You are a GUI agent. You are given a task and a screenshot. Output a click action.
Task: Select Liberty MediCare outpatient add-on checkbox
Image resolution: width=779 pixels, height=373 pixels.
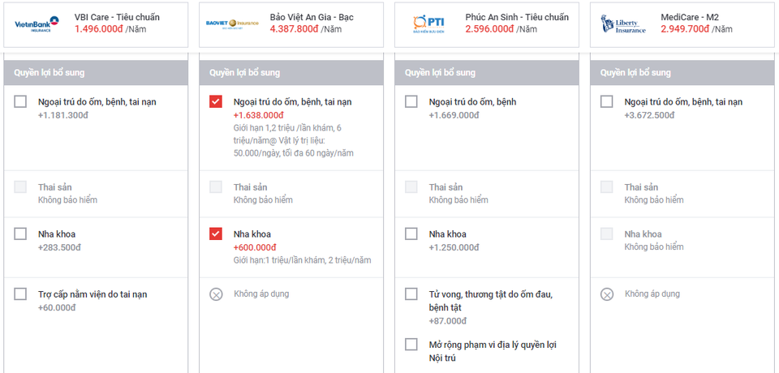[x=607, y=102]
